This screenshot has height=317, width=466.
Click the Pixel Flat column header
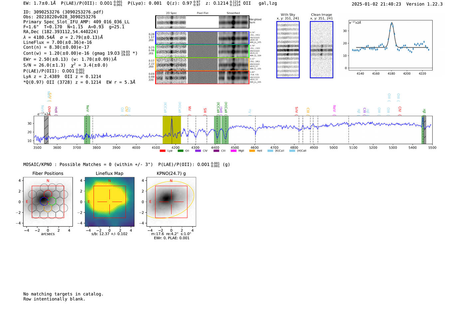[x=202, y=13]
